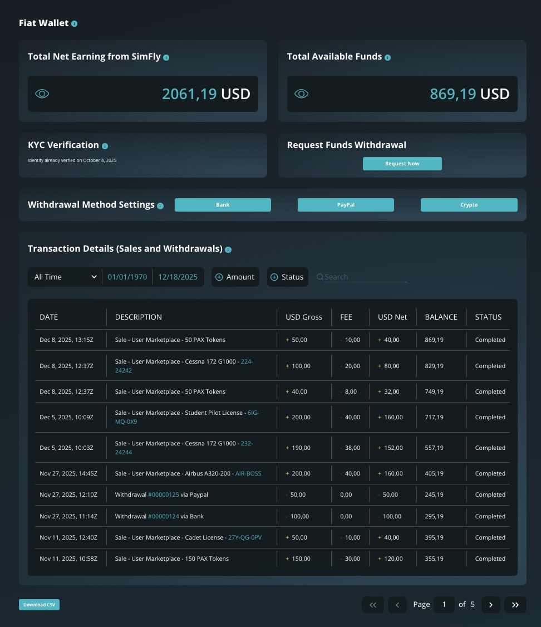Click the search magnifier icon
Viewport: 541px width, 627px height.
pyautogui.click(x=319, y=277)
